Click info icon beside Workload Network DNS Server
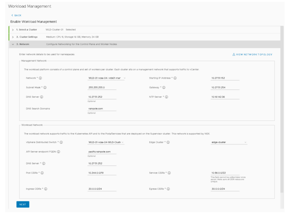 tap(44, 163)
